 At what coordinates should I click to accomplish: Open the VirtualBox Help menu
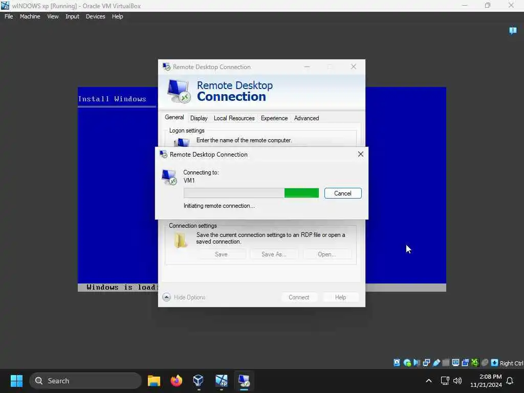click(117, 16)
